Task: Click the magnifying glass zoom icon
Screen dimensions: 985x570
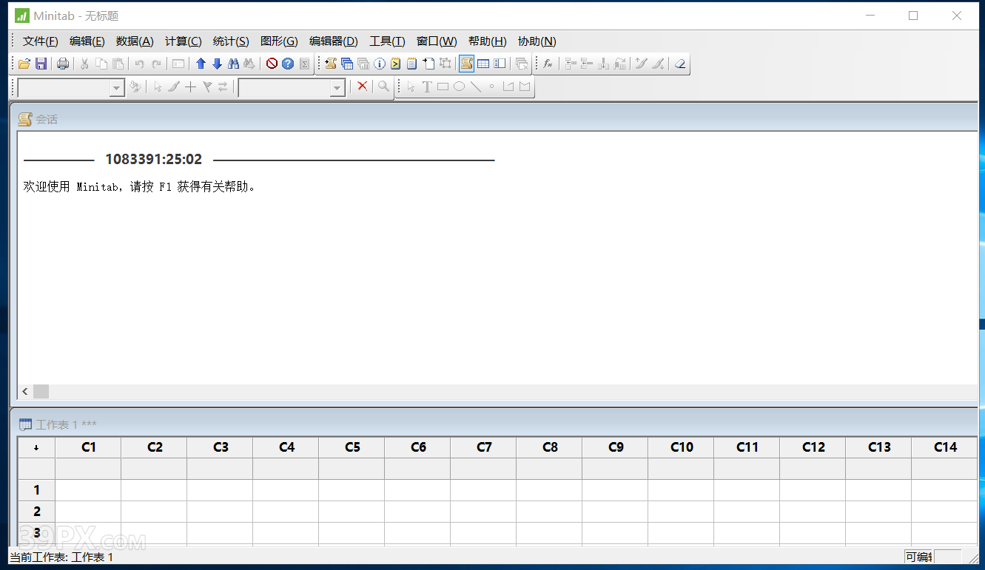Action: (x=383, y=86)
